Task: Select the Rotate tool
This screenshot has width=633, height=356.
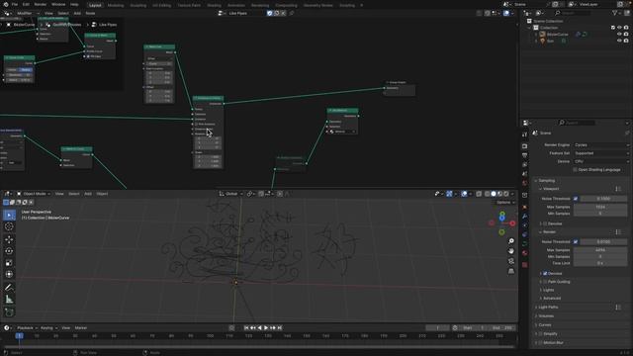Action: (9, 251)
